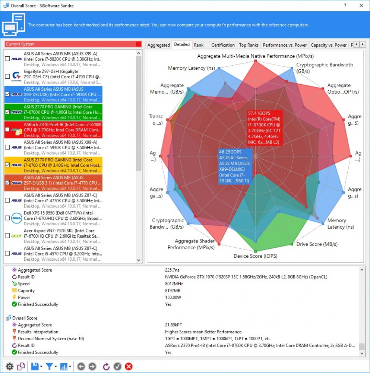Click the results pane scroll-up arrow

(x=362, y=270)
